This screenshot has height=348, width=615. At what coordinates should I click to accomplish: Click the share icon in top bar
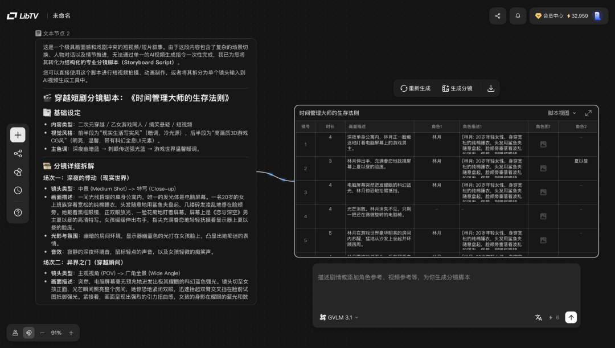498,16
